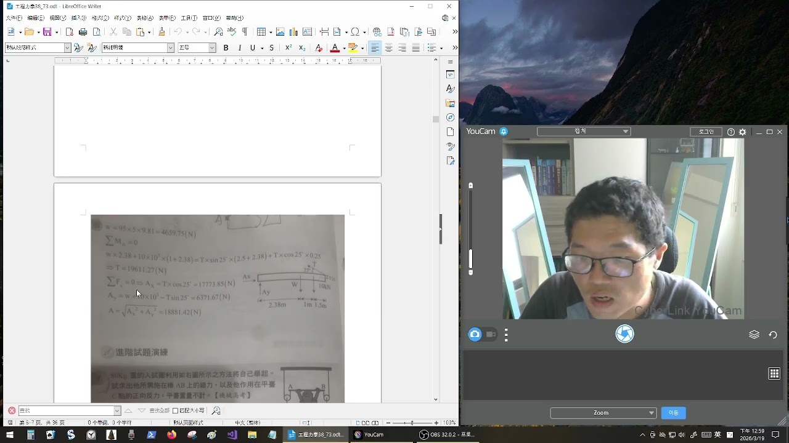Open YouCam grid view icon
The width and height of the screenshot is (789, 443).
click(x=774, y=373)
